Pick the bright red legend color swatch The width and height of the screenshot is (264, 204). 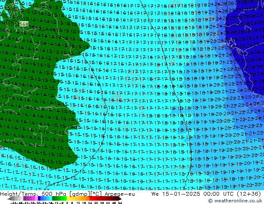91,199
